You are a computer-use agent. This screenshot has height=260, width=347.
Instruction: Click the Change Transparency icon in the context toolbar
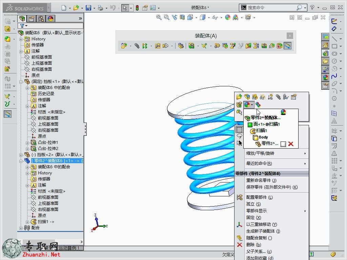[263, 97]
